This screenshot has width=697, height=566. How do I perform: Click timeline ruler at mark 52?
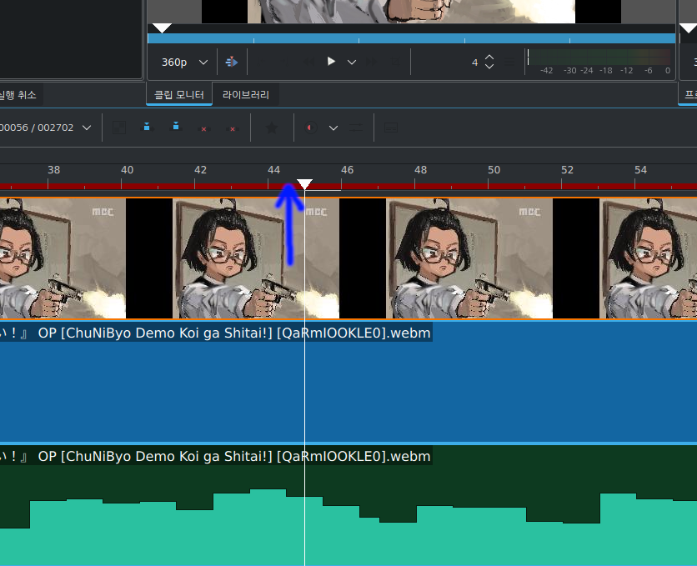pyautogui.click(x=567, y=170)
